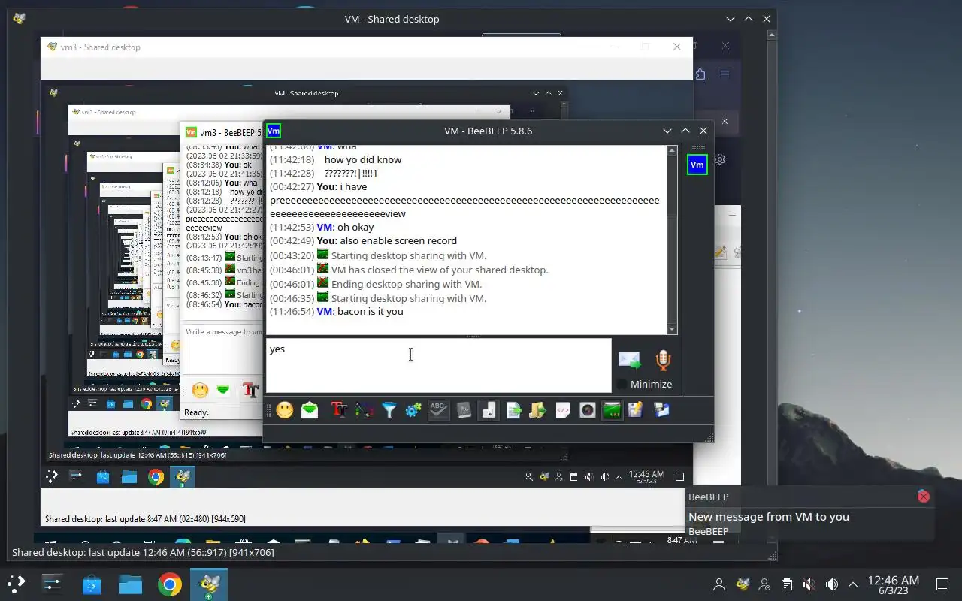962x601 pixels.
Task: Toggle the word completer dictionary button
Action: point(464,410)
